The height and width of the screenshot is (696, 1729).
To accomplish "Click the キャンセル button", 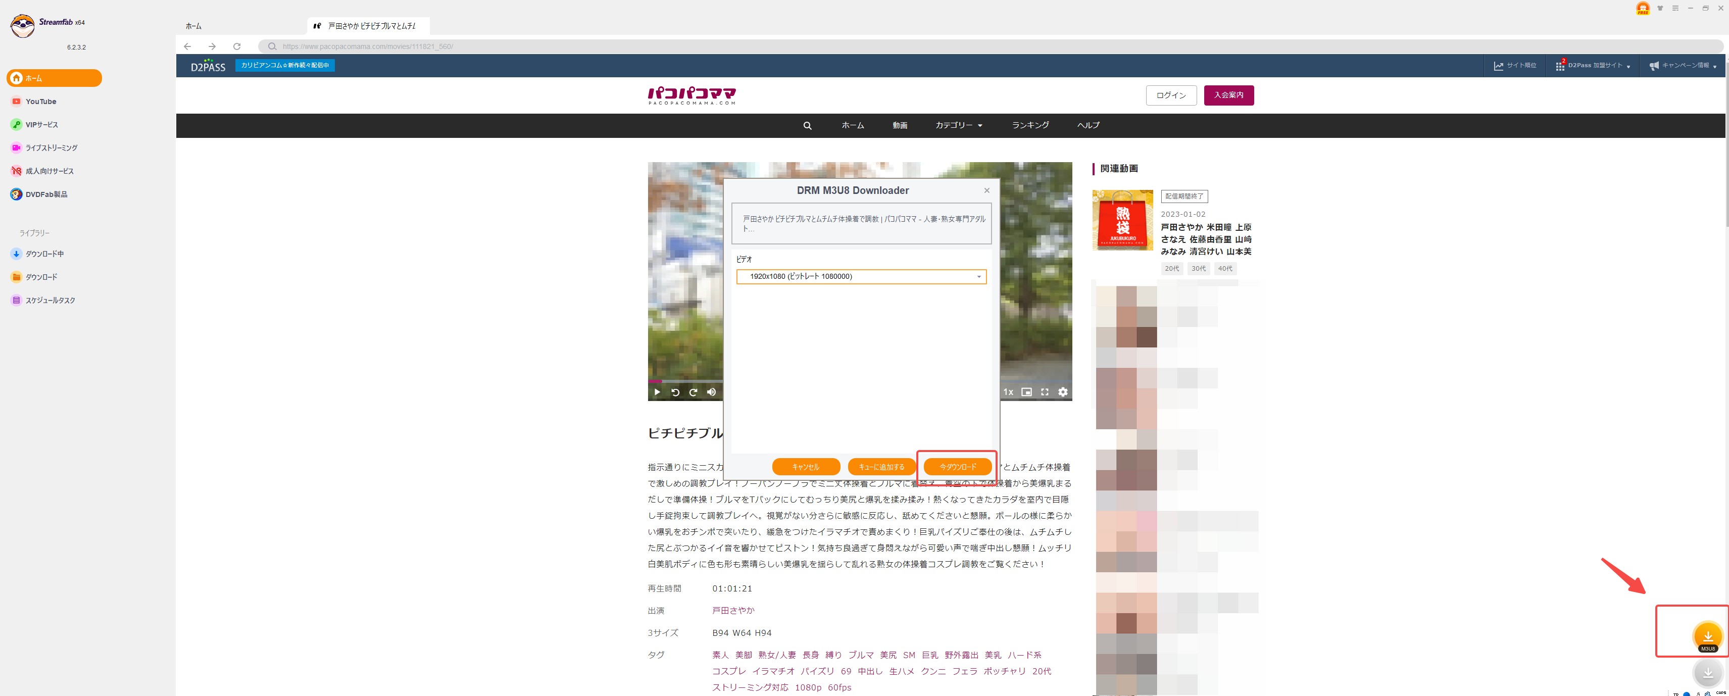I will 806,467.
